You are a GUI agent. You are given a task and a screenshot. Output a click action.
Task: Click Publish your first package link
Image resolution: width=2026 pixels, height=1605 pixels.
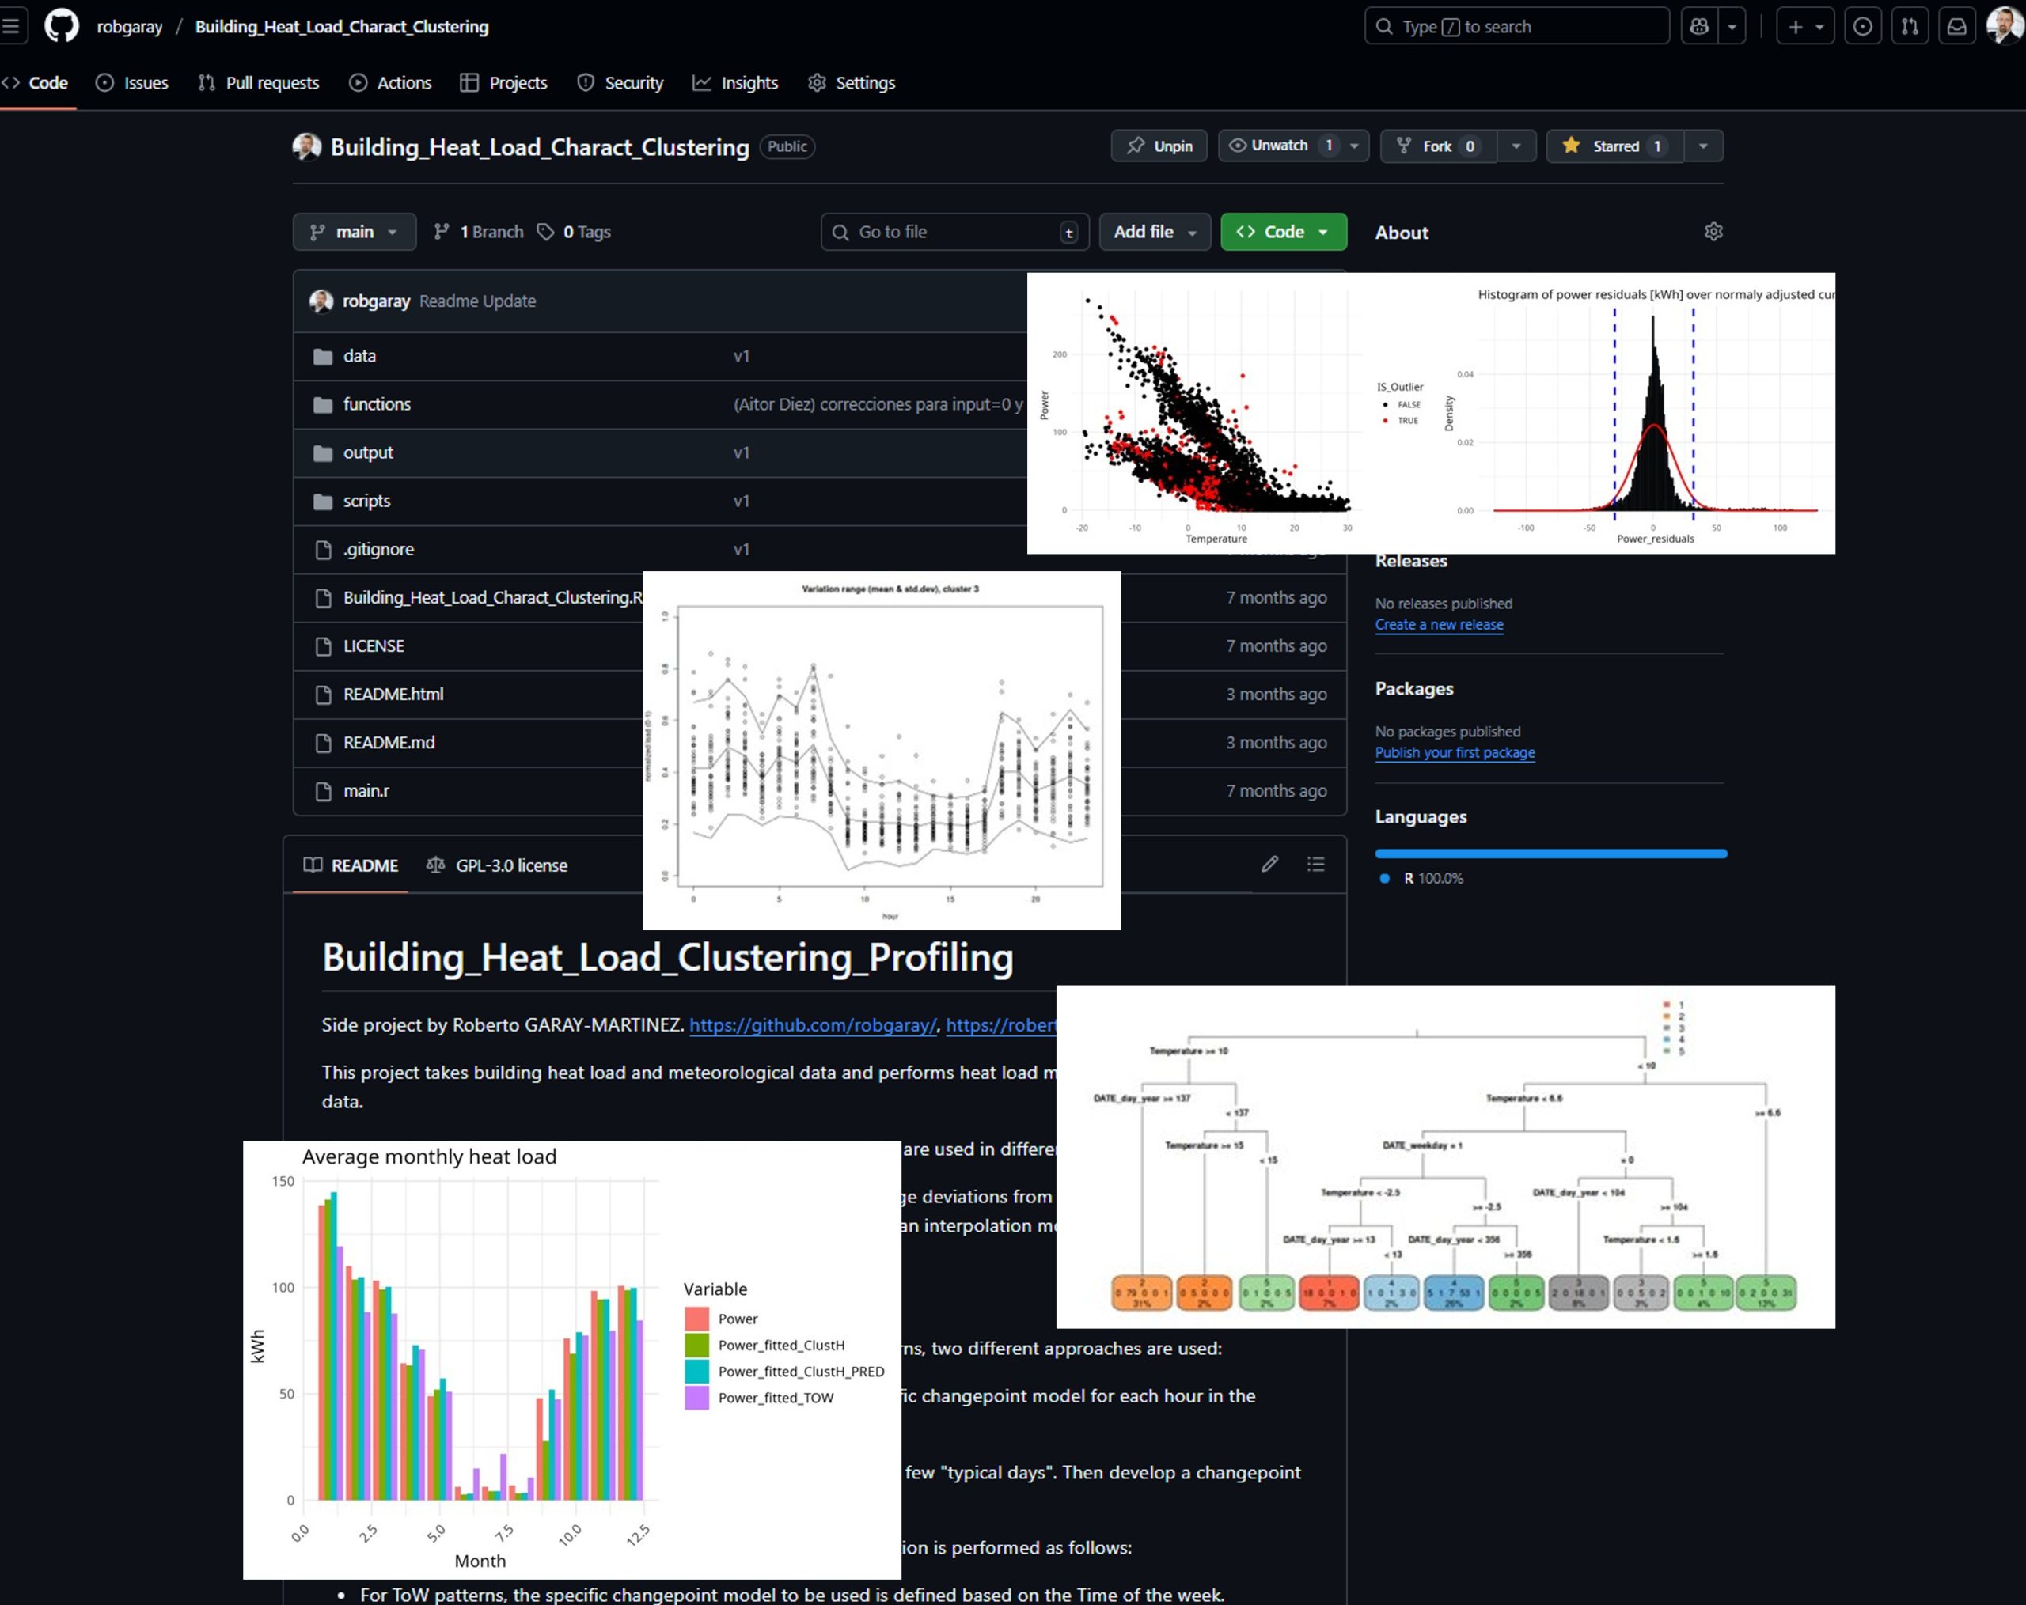tap(1455, 752)
